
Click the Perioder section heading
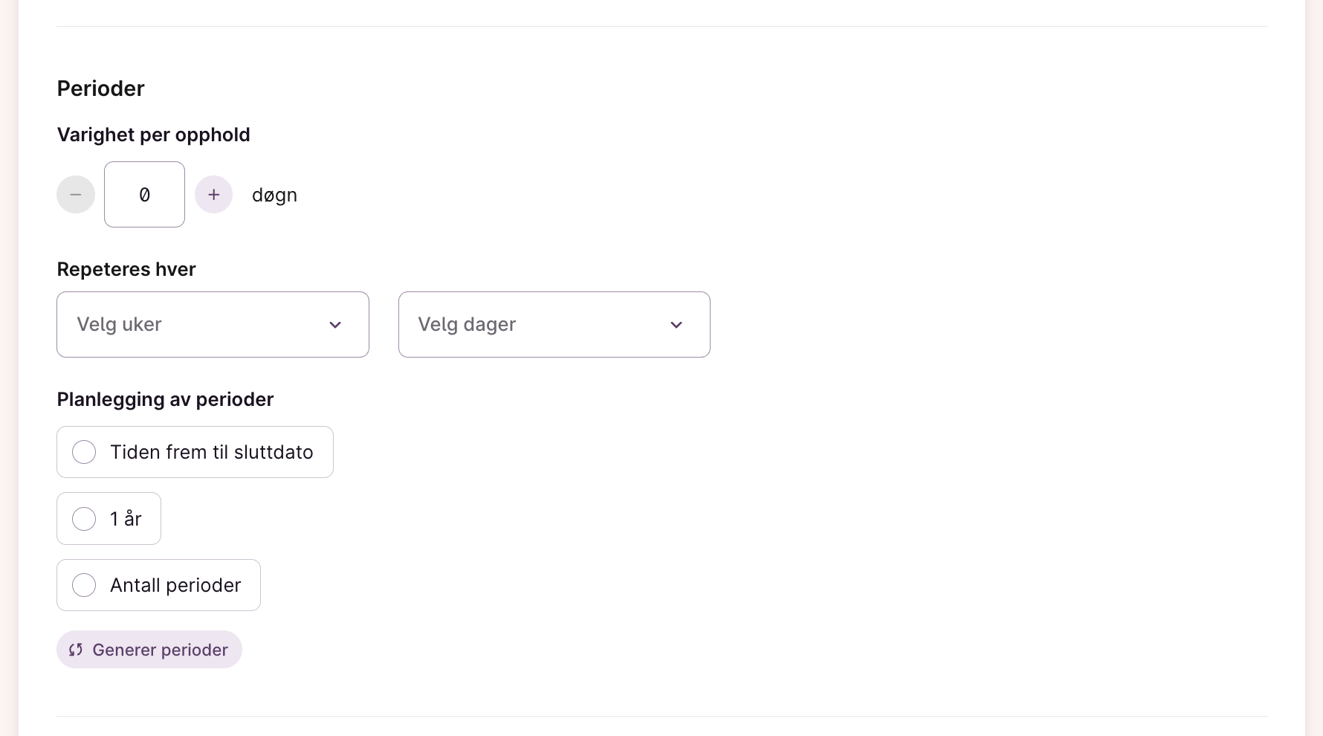click(x=101, y=88)
